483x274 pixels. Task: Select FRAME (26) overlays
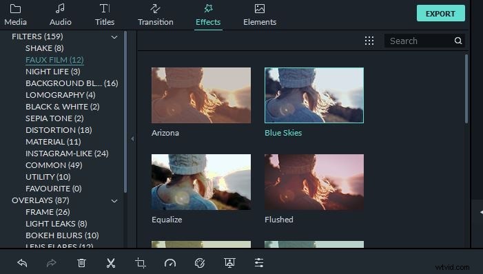(48, 212)
